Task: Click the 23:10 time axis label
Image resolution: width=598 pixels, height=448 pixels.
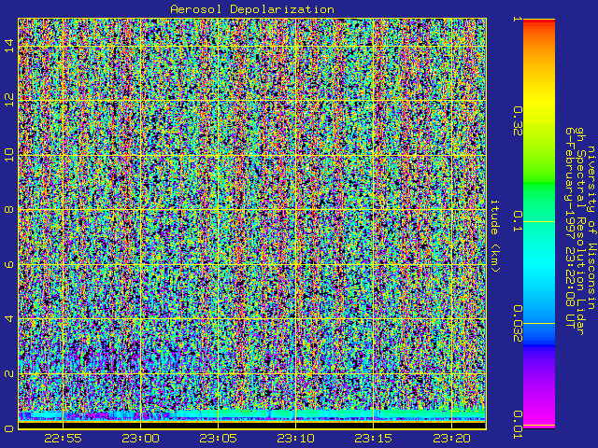Action: (296, 439)
